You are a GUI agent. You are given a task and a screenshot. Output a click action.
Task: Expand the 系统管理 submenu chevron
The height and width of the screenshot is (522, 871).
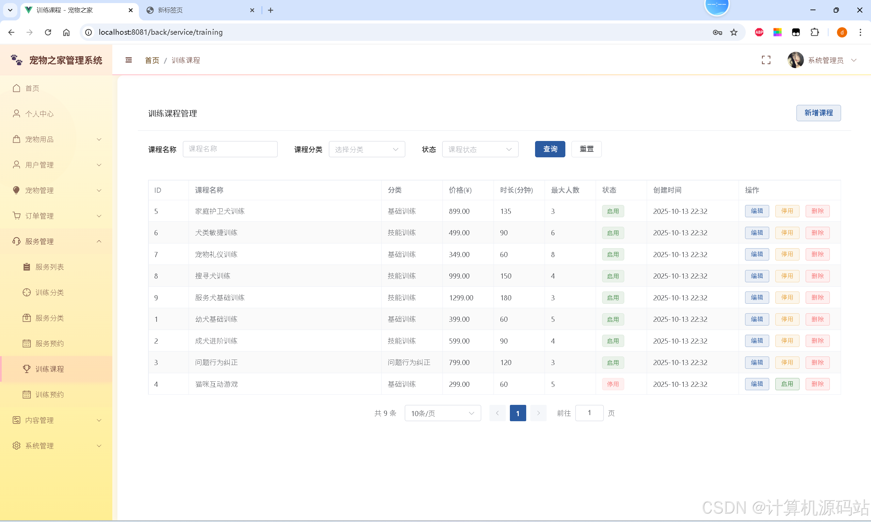pyautogui.click(x=99, y=446)
